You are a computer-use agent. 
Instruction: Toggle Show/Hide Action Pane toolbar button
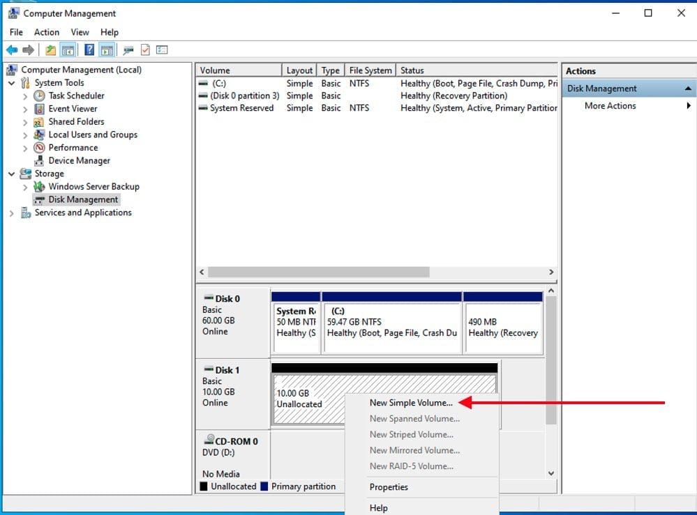[x=106, y=50]
